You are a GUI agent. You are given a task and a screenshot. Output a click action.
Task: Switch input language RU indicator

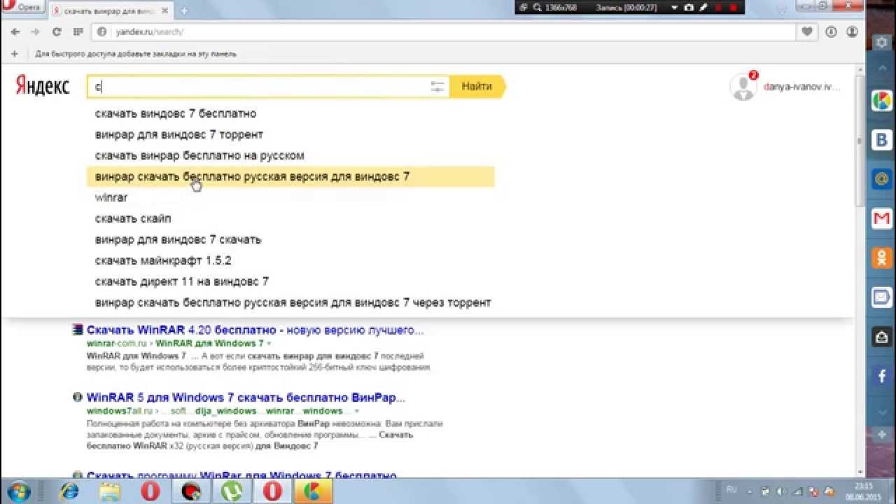tap(732, 489)
